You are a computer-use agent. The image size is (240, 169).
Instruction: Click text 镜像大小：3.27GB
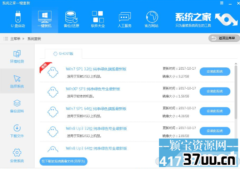coord(176,76)
